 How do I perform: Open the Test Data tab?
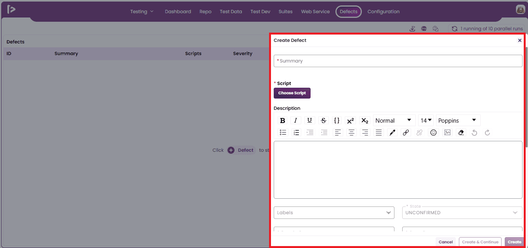(231, 12)
